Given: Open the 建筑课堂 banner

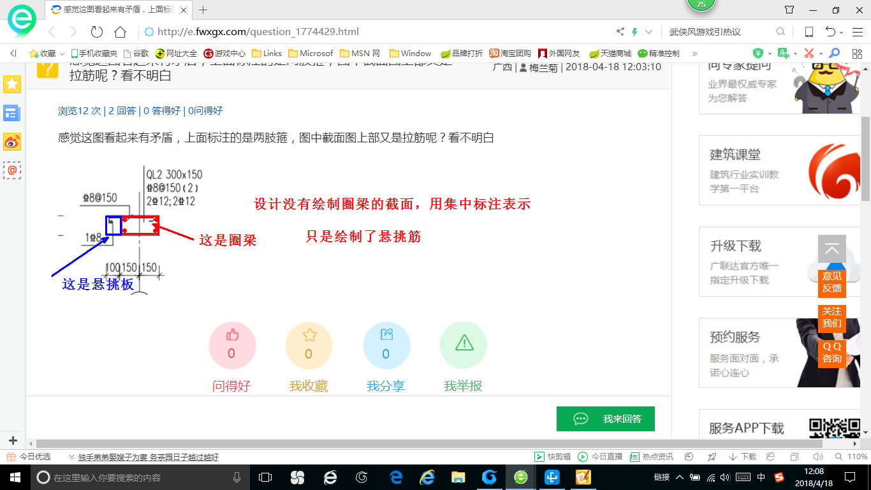Looking at the screenshot, I should [780, 170].
